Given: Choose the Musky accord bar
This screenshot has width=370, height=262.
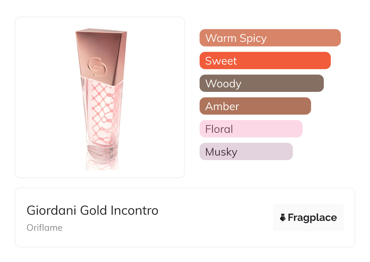Looking at the screenshot, I should coord(246,152).
